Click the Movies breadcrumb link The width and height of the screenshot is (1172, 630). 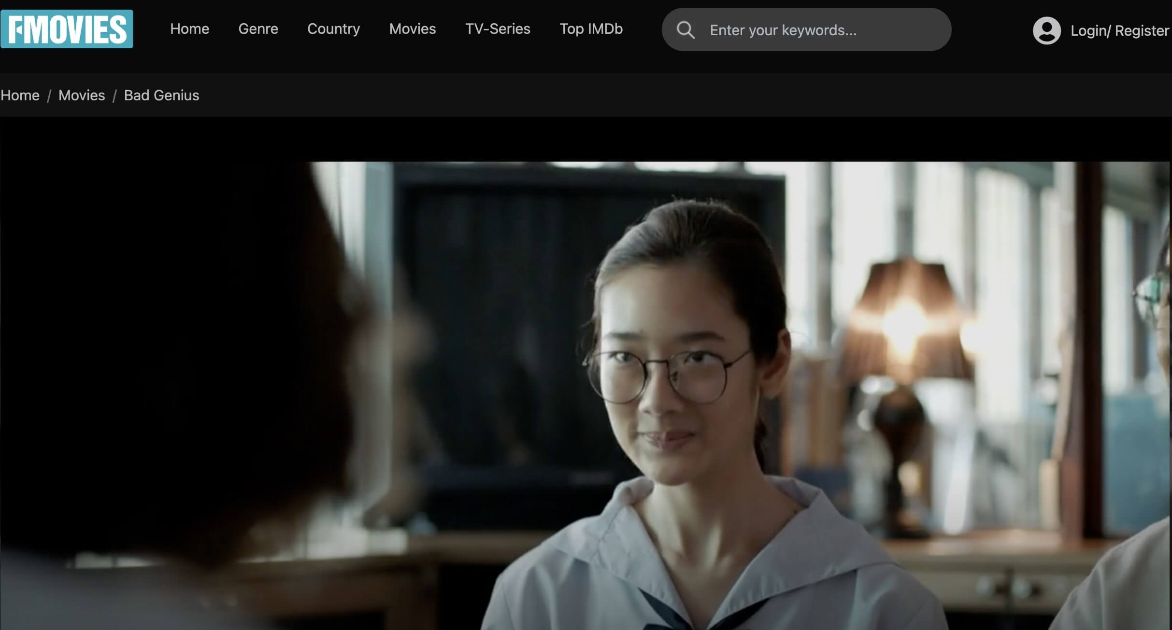click(x=82, y=96)
